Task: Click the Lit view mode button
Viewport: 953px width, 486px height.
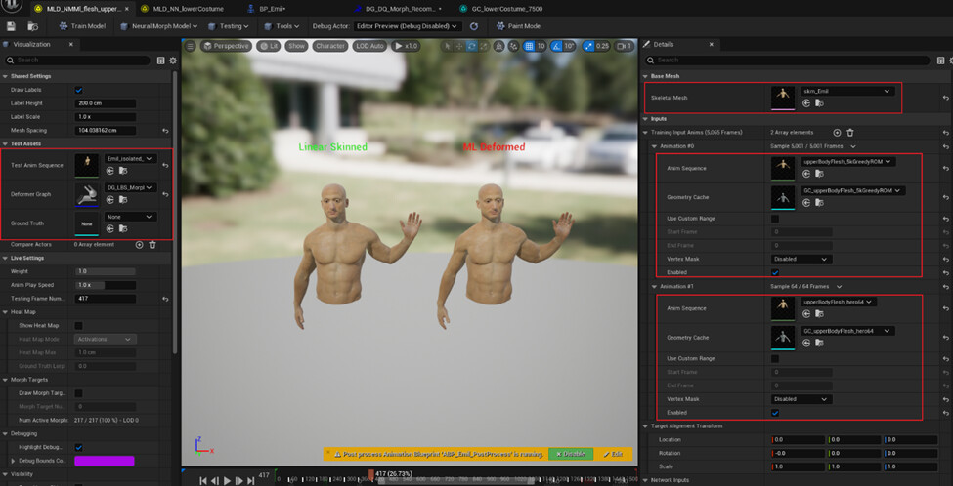Action: (x=270, y=46)
